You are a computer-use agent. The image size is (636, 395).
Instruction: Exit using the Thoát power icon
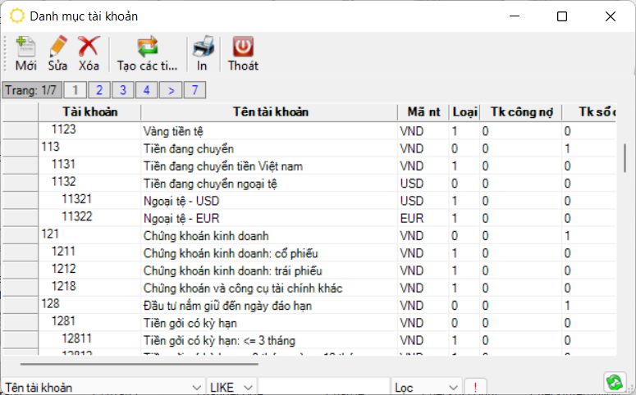coord(243,47)
